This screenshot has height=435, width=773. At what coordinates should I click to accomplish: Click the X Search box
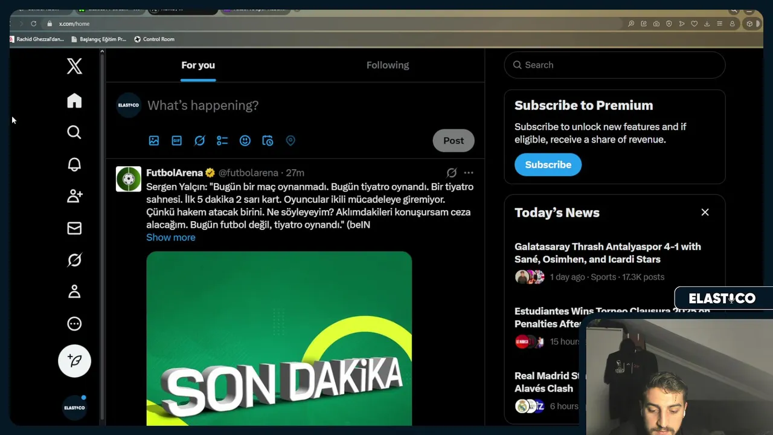[x=615, y=65]
